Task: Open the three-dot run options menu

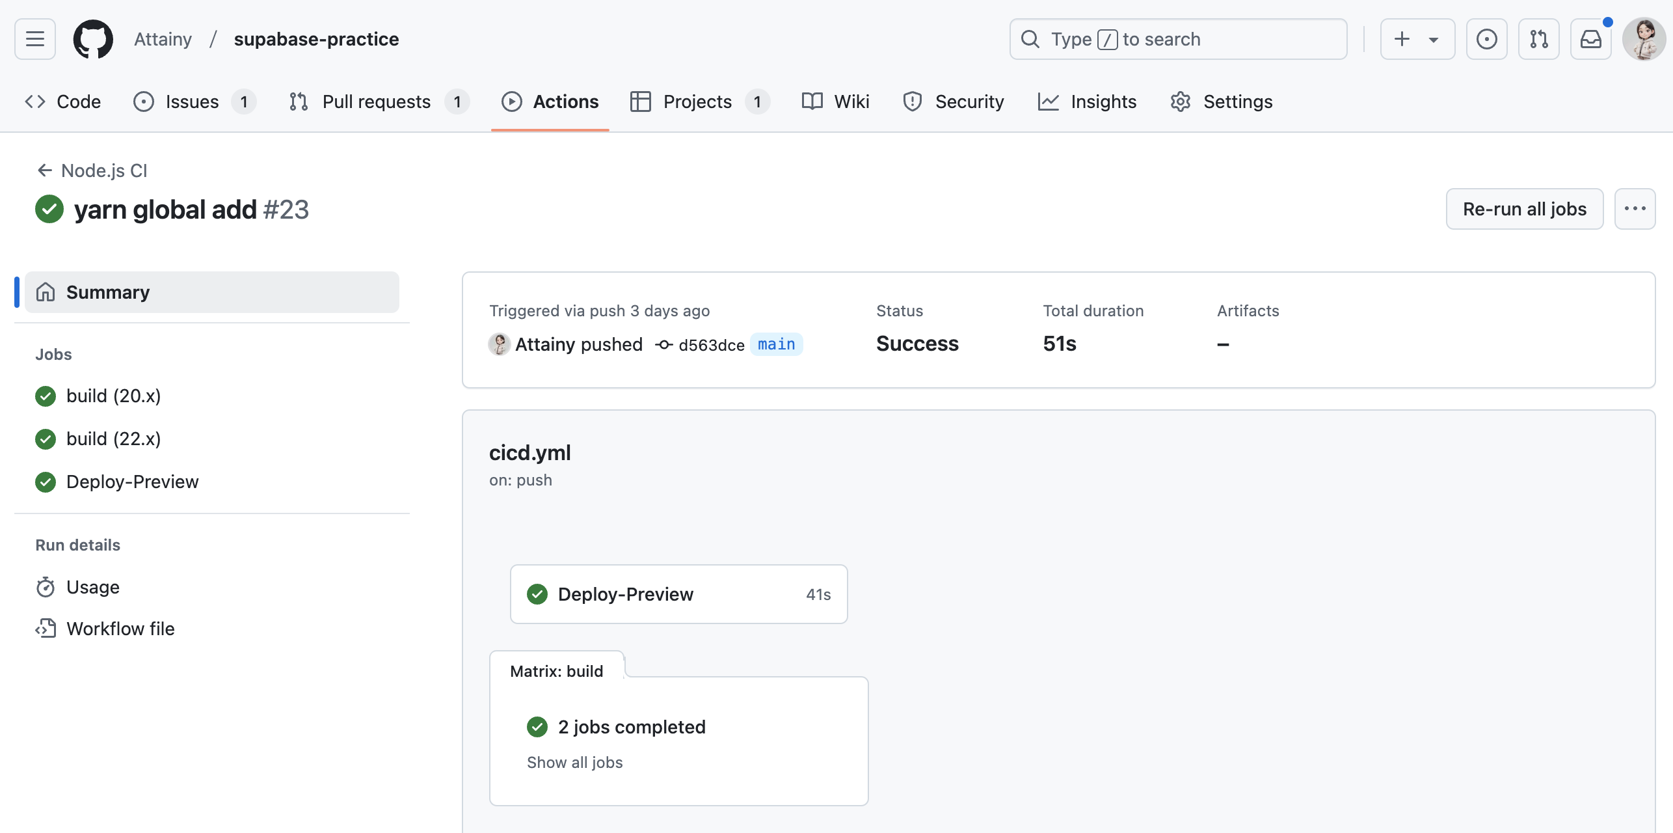Action: point(1635,209)
